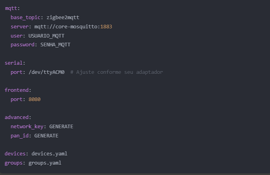Click the base_topic key
The height and width of the screenshot is (175, 270).
coord(26,18)
